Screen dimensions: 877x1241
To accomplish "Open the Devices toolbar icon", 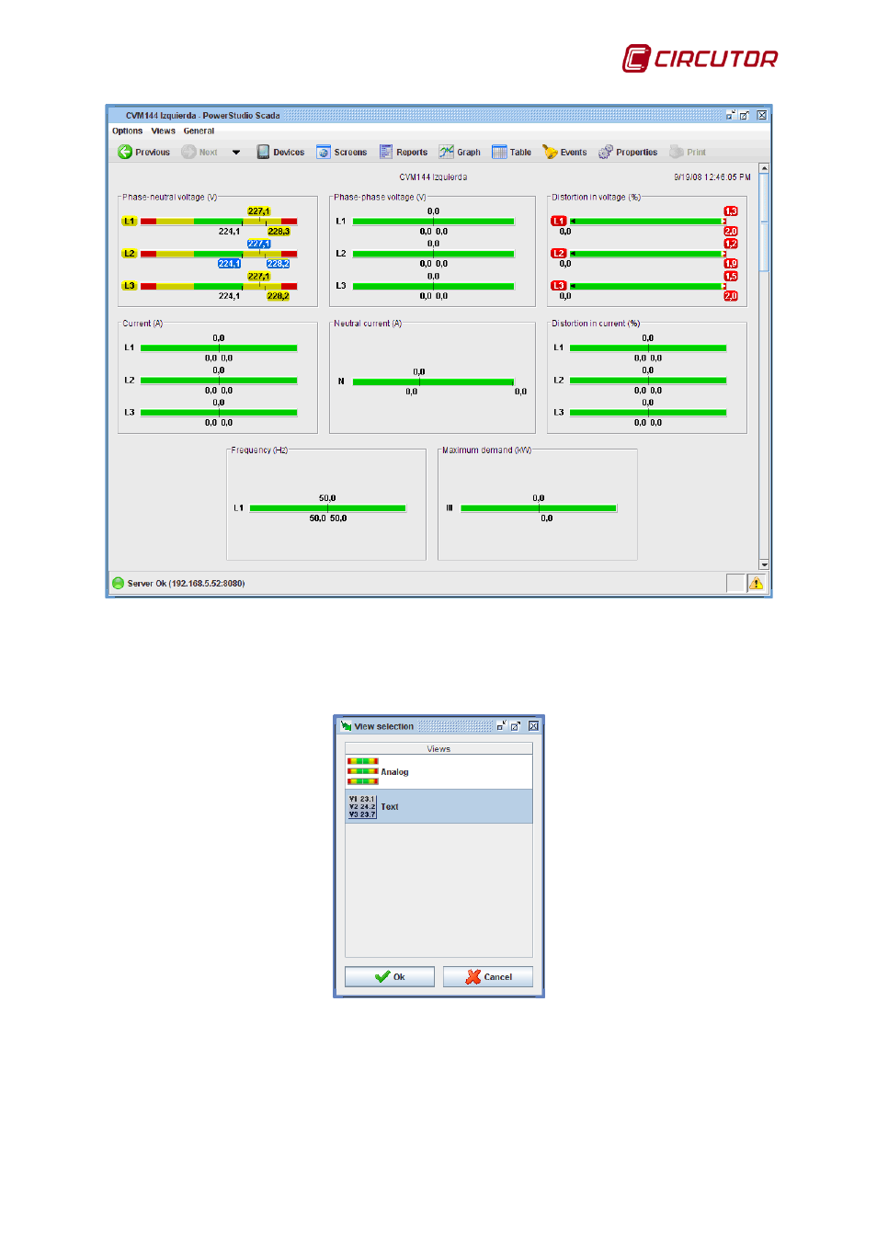I will click(x=263, y=152).
